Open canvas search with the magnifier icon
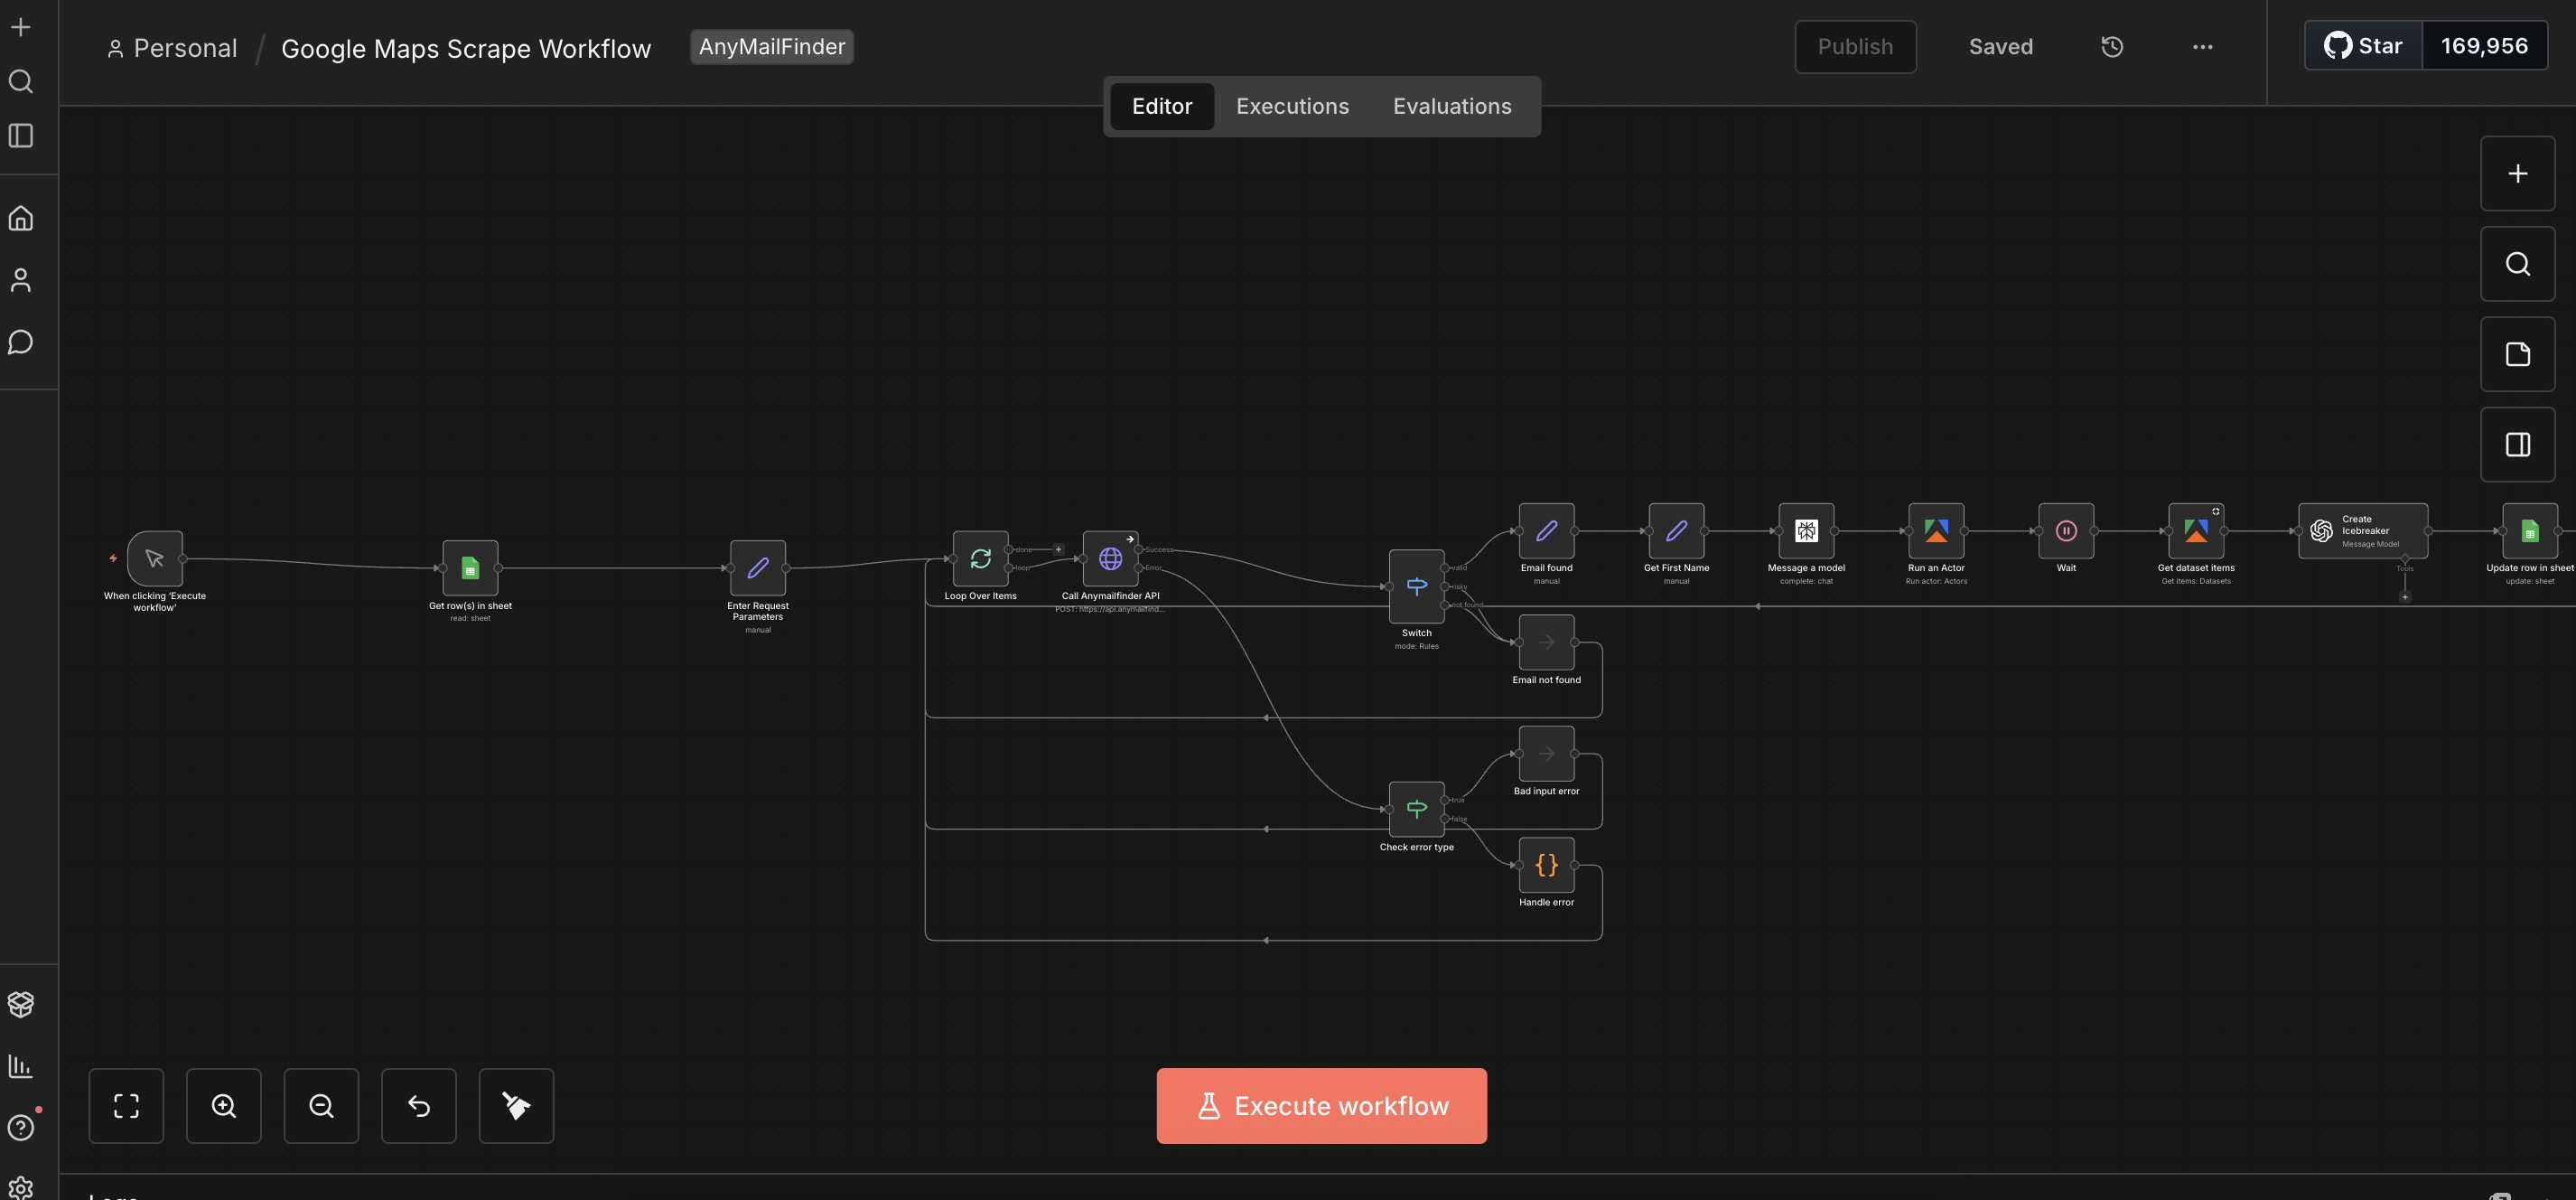Viewport: 2576px width, 1200px height. (x=2517, y=263)
